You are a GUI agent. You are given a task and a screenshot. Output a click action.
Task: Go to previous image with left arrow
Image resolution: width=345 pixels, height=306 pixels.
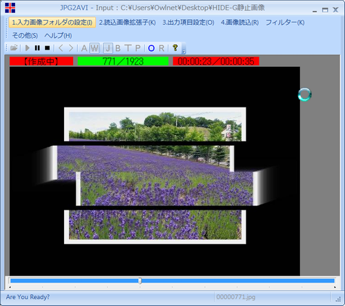click(61, 48)
